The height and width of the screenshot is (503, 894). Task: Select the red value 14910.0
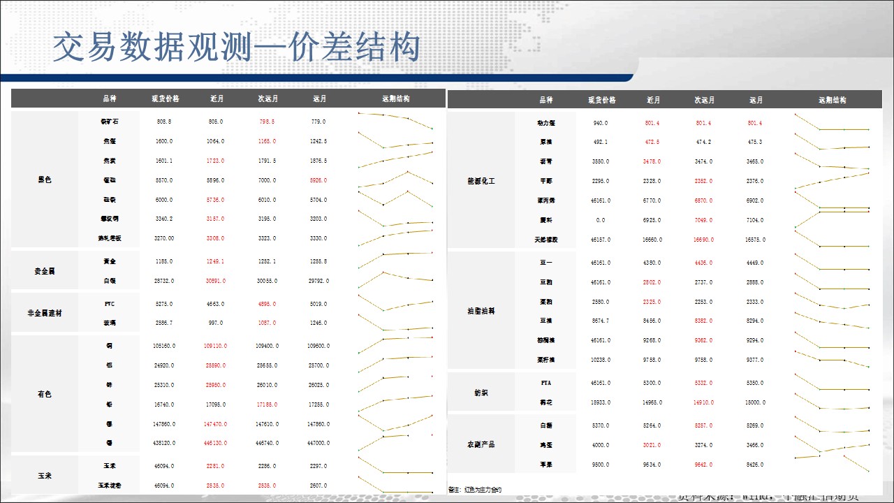tap(703, 402)
